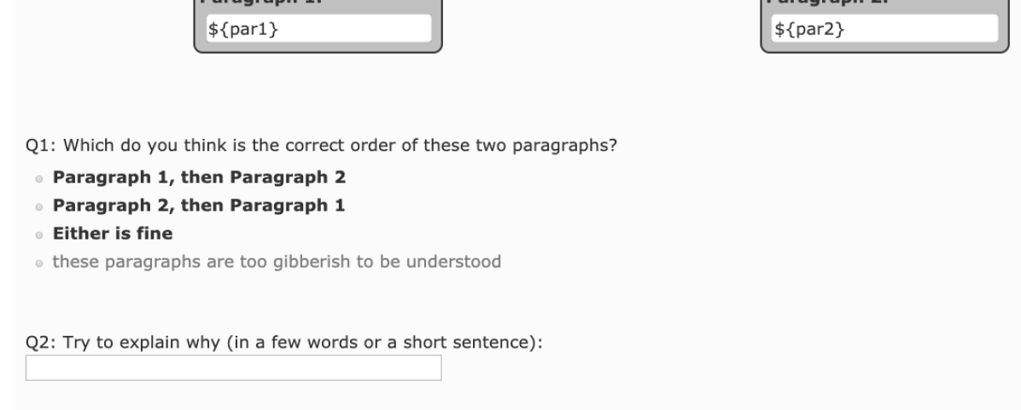Click the Q2 'Try to explain why' prompt text
1021x410 pixels.
[x=284, y=343]
